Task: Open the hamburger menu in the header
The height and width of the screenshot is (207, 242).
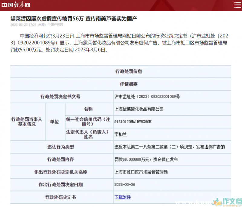Action: (235, 5)
